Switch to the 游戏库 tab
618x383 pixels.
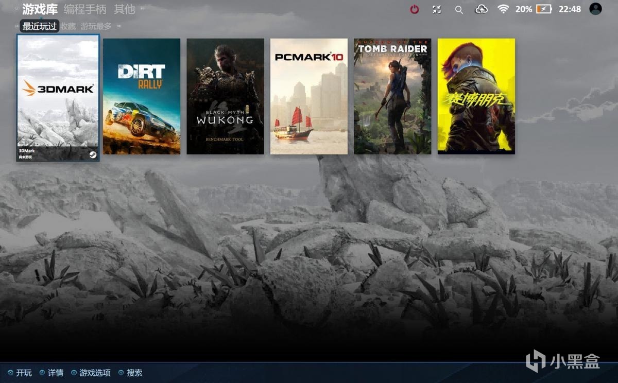coord(40,9)
